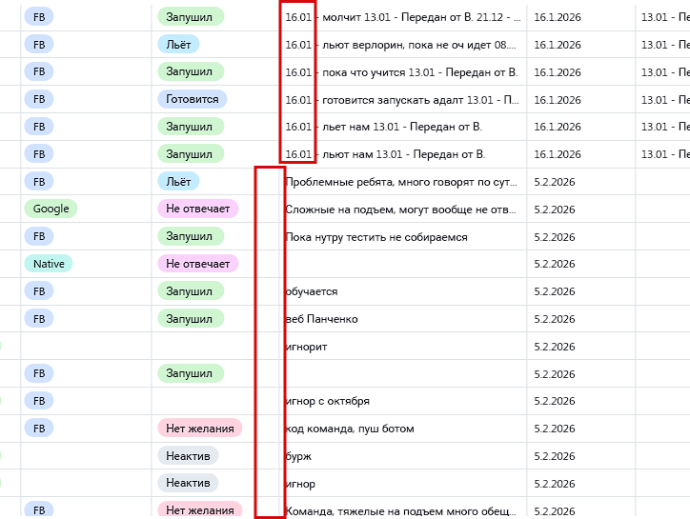
Task: Click the Не отвечает status in Google row
Action: [197, 209]
